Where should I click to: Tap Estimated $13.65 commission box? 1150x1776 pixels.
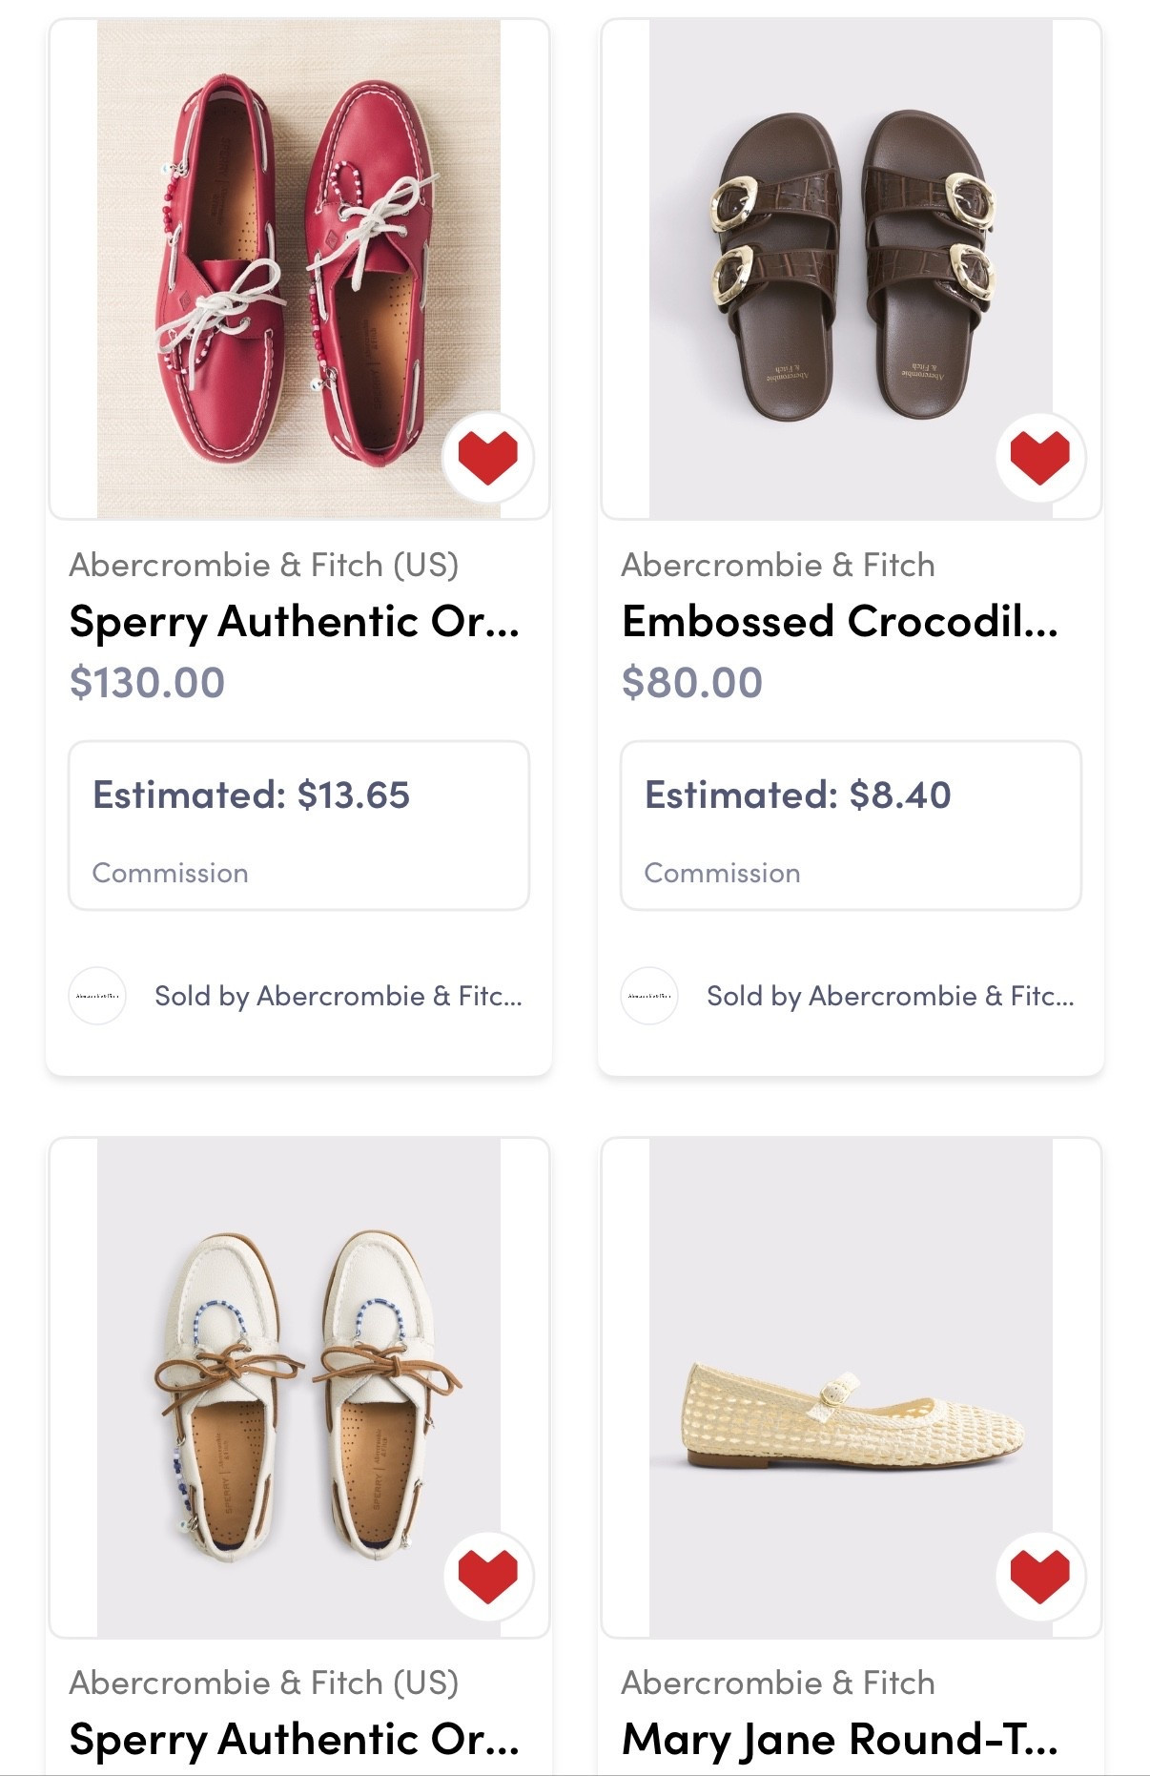(298, 825)
